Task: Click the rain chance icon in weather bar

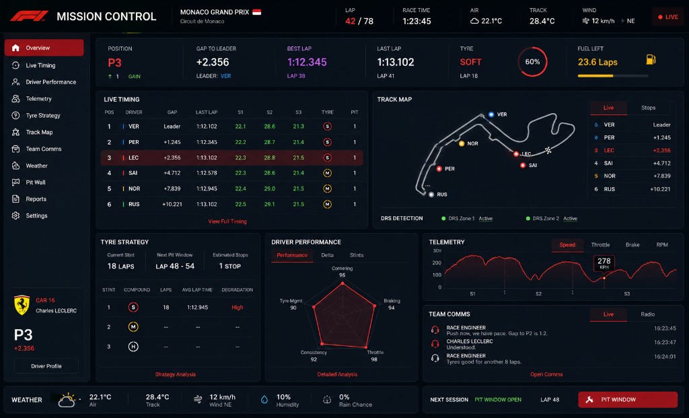Action: [327, 400]
